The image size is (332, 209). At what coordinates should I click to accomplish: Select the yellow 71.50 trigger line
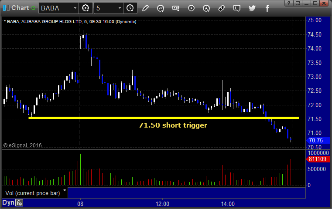164,118
